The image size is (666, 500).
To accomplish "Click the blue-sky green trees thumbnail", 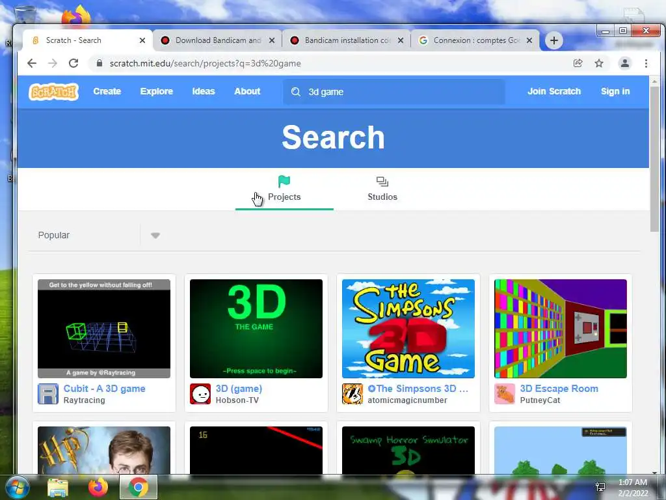I will [x=561, y=451].
